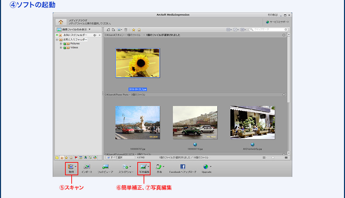This screenshot has height=198, width=345.
Task: Show folders view in bottom-left icon strip
Action: click(x=57, y=158)
